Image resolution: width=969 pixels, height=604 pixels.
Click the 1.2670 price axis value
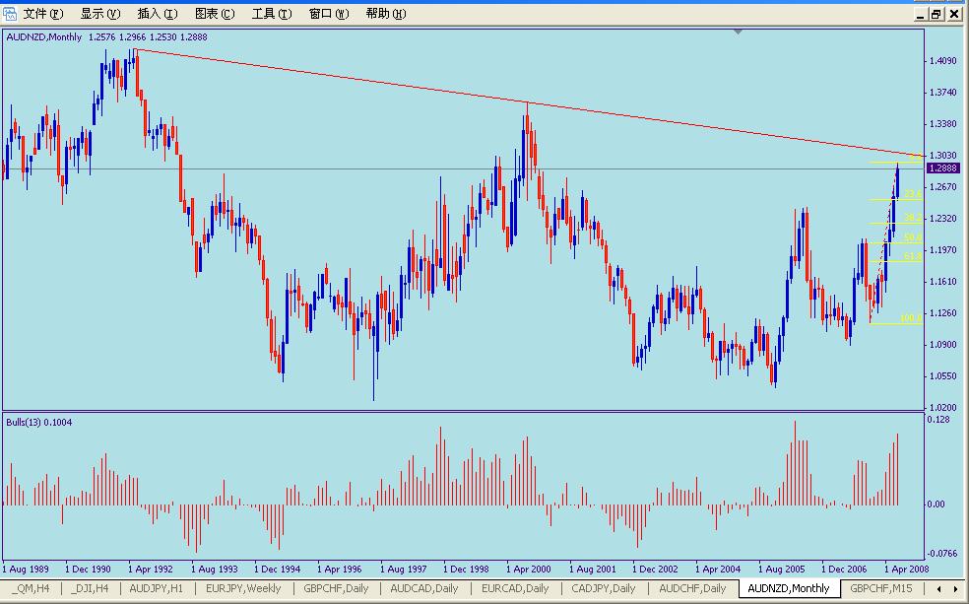pyautogui.click(x=943, y=186)
